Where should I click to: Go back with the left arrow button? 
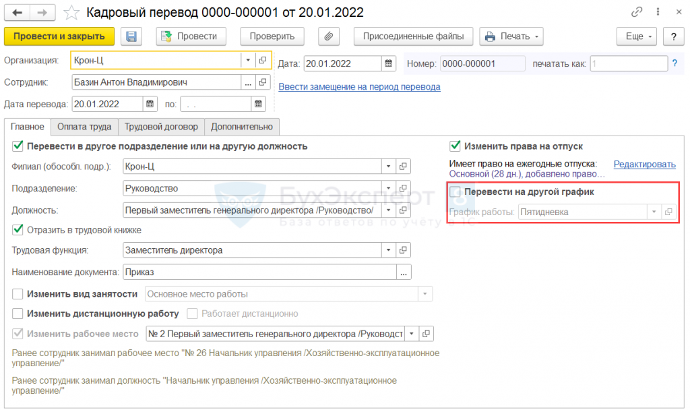pyautogui.click(x=17, y=12)
